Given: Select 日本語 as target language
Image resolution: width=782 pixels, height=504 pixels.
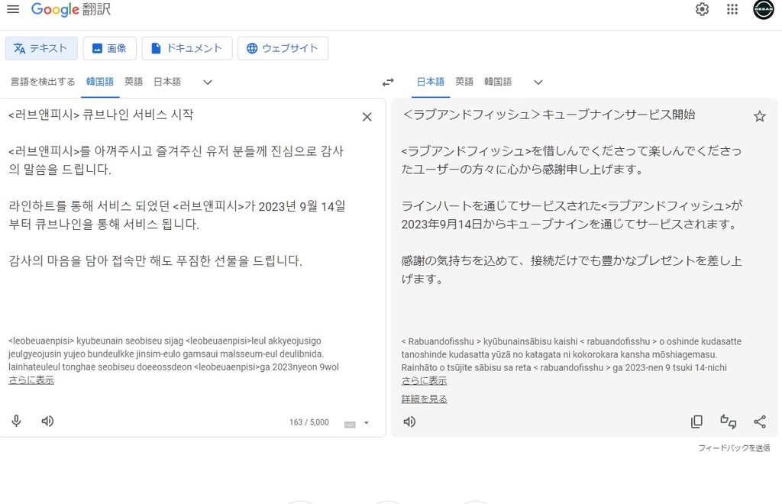Looking at the screenshot, I should click(x=431, y=82).
